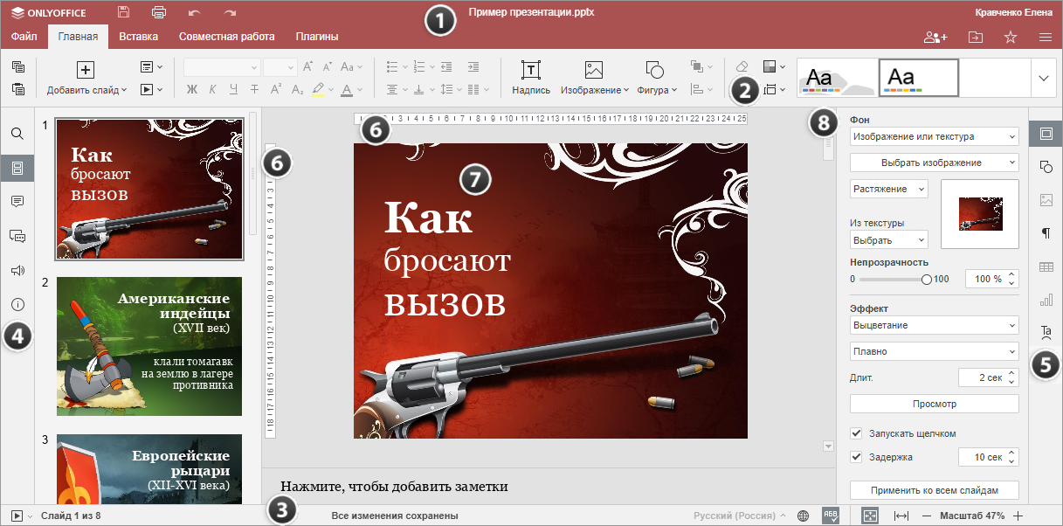Switch to the Вставка tab
1063x526 pixels.
pyautogui.click(x=138, y=37)
